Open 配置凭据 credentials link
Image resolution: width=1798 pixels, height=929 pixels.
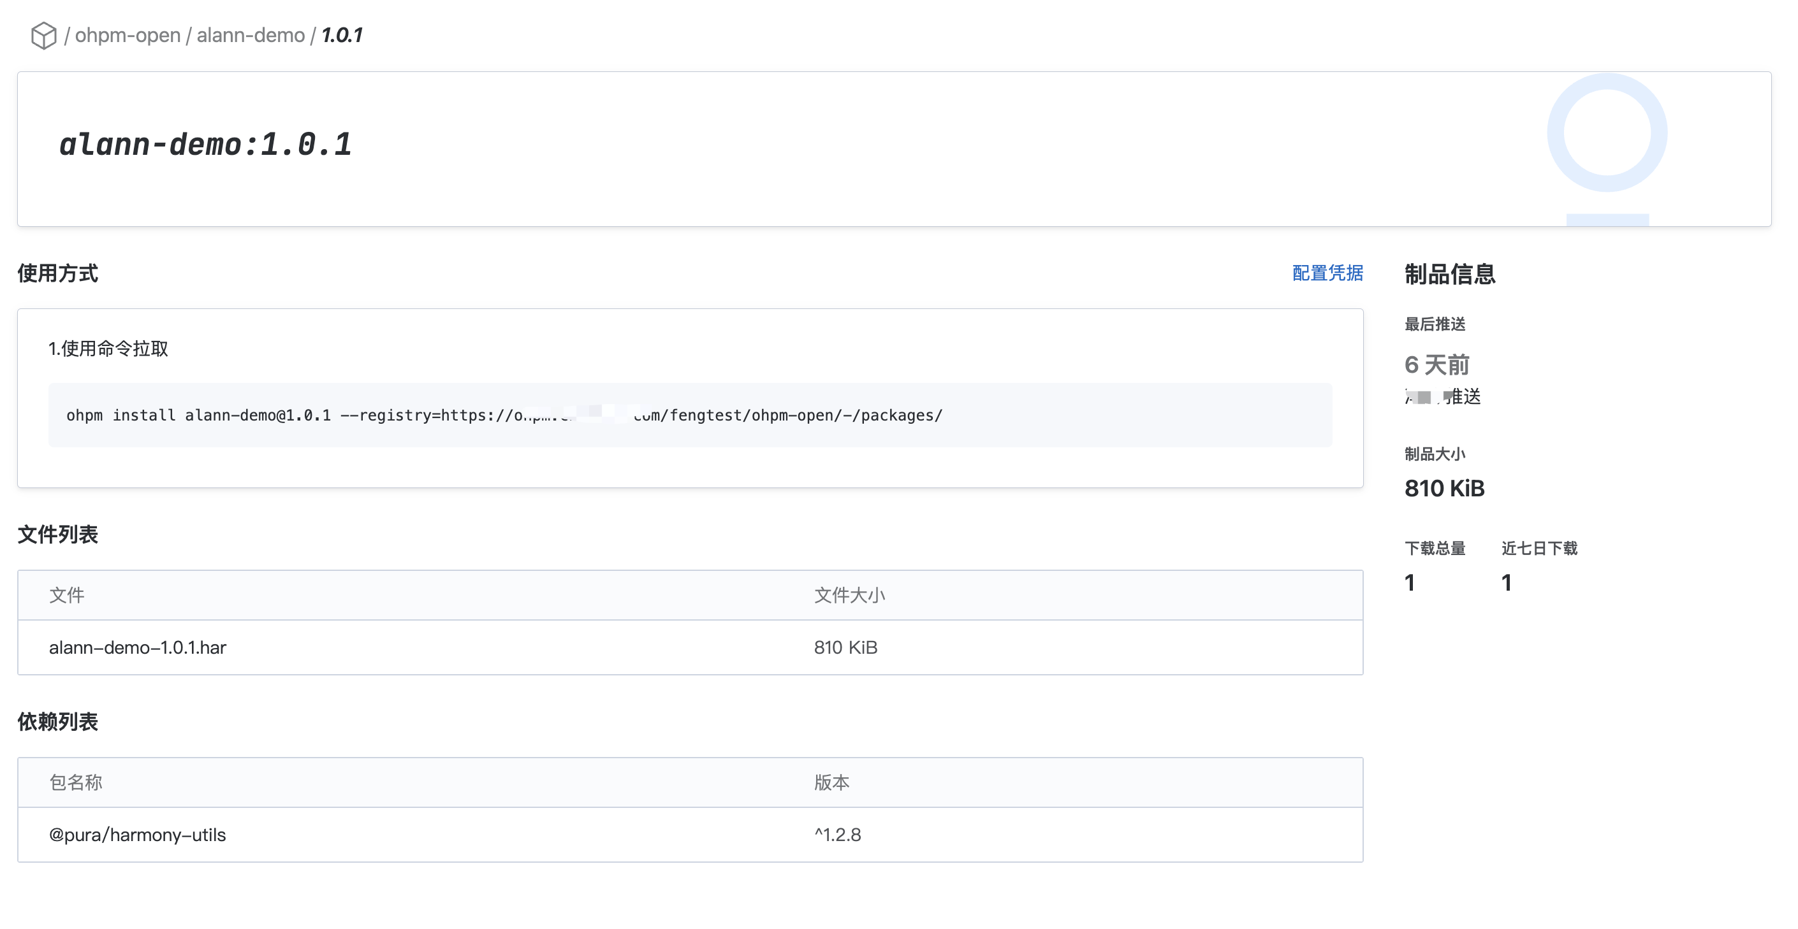[x=1327, y=273]
